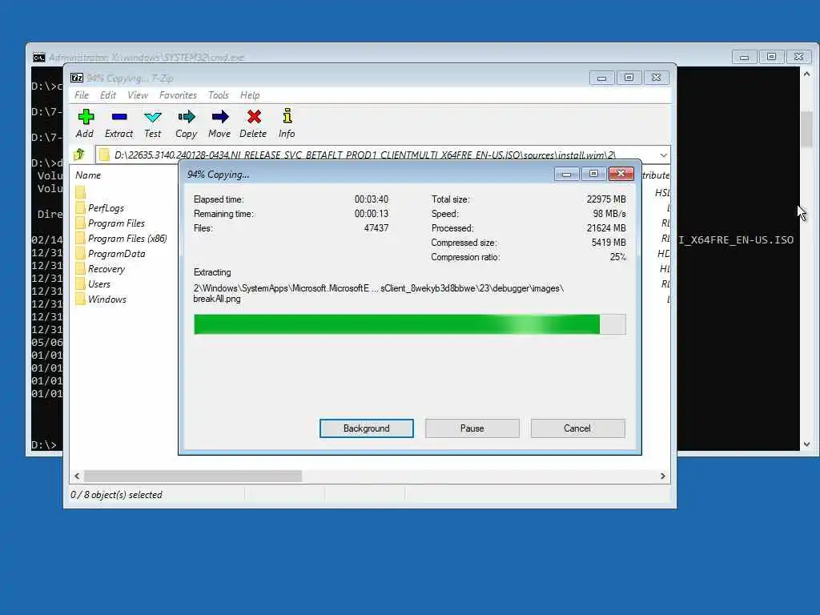Cancel the copying operation
Viewport: 820px width, 615px height.
tap(577, 428)
